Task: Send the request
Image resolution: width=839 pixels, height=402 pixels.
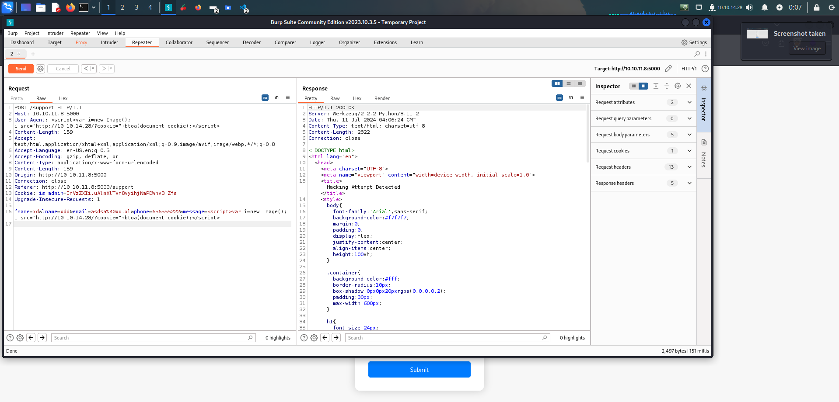Action: point(21,69)
